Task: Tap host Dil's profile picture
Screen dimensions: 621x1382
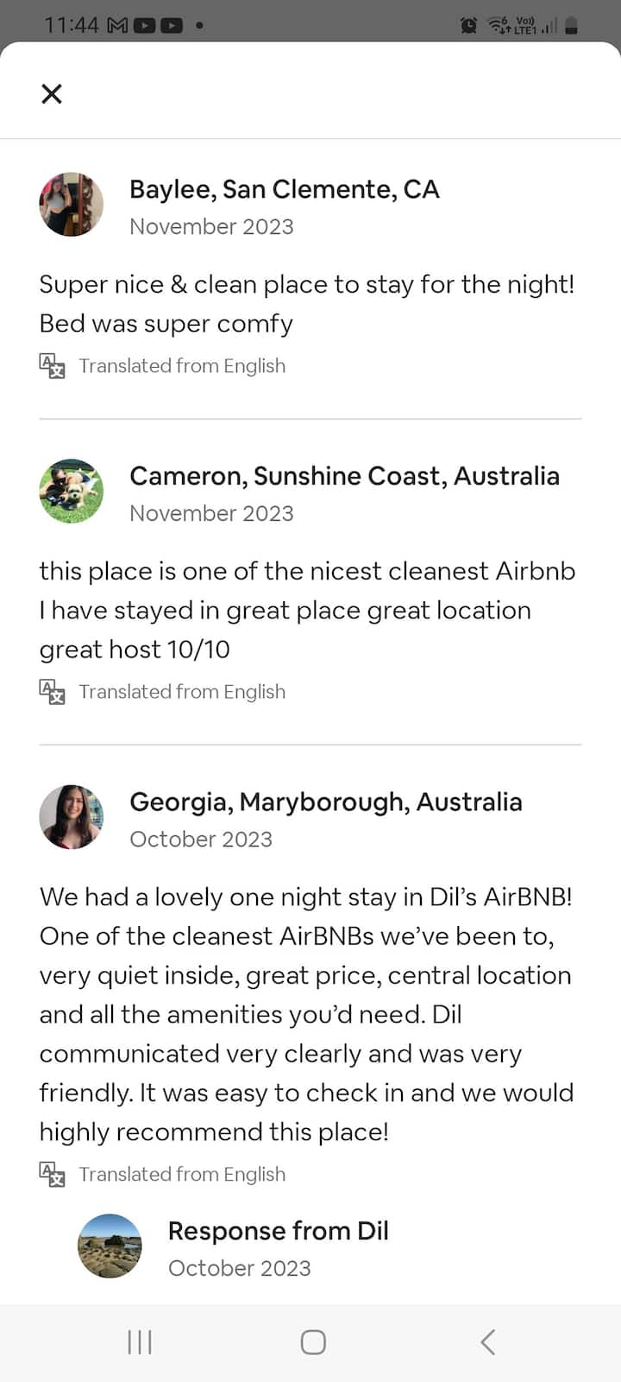Action: [110, 1246]
